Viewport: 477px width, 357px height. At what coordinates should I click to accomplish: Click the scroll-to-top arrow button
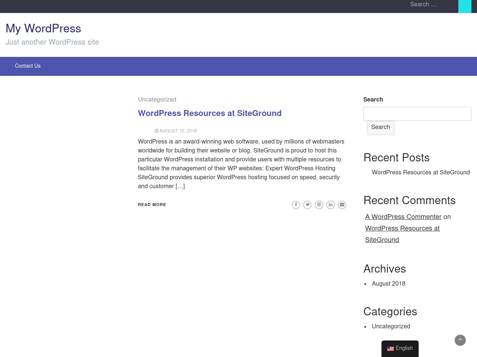click(460, 340)
